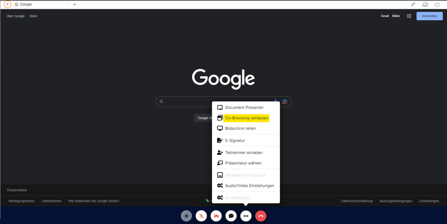447x224 pixels.
Task: Click the Präsentator wählen icon
Action: [220, 163]
